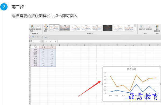
Task: Click the icon right of print preview in toolbar
Action: pos(46,37)
